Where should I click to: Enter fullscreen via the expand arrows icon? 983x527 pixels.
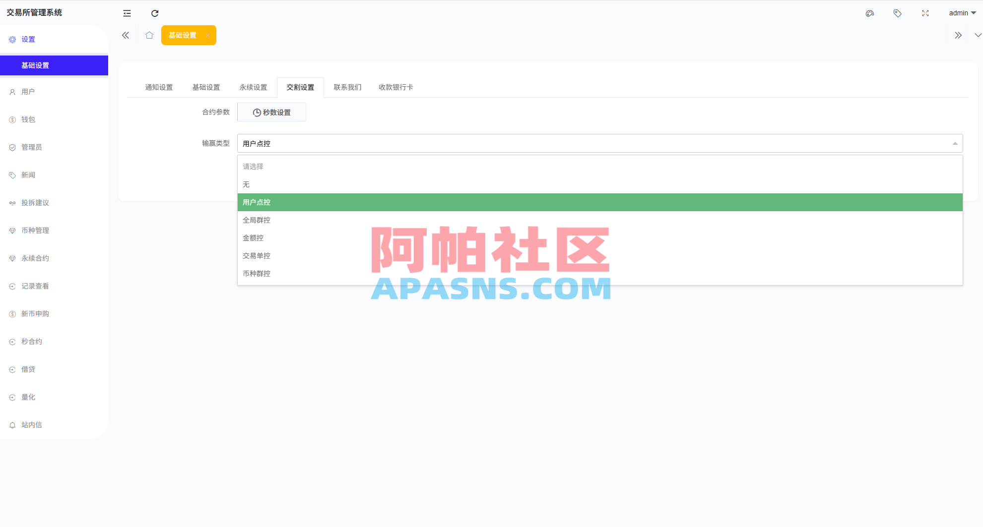925,13
